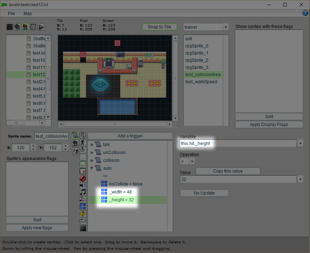Click the yellow question mark sign icon
The image size is (310, 253).
[83, 213]
